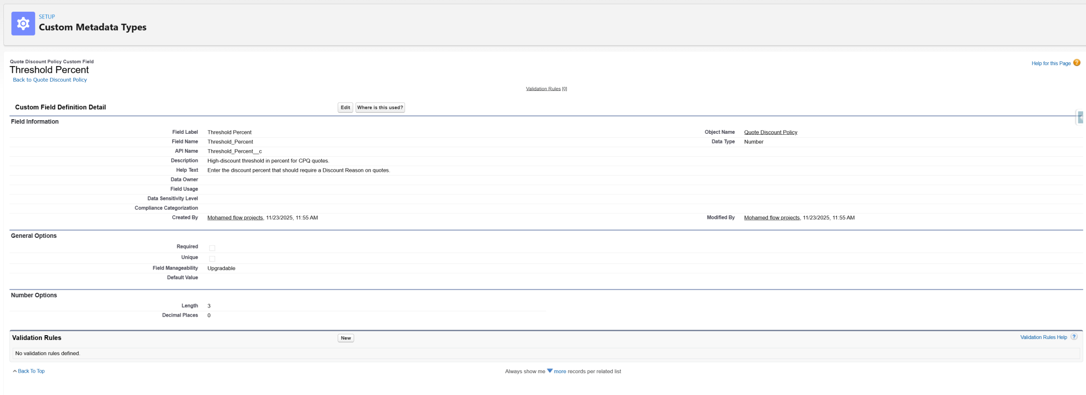
Task: Go back to Quote Discount Policy
Action: tap(50, 80)
